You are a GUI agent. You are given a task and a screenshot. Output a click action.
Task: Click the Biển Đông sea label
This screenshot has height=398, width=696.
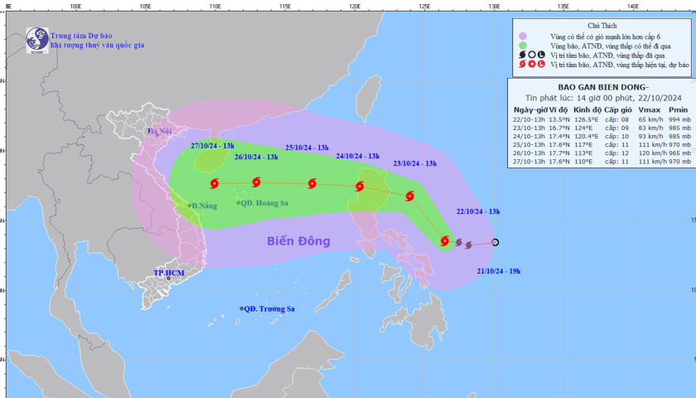pos(298,241)
